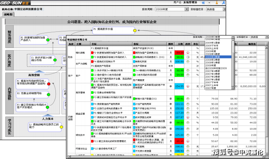269x159 pixels.
Task: Click the red status dot on P1 map node
Action: point(49,84)
